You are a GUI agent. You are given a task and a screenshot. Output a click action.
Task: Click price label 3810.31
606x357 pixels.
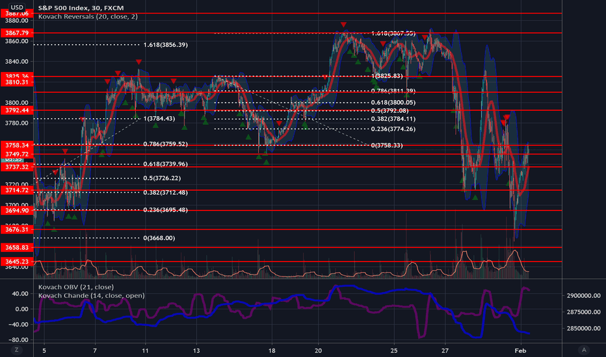point(17,82)
